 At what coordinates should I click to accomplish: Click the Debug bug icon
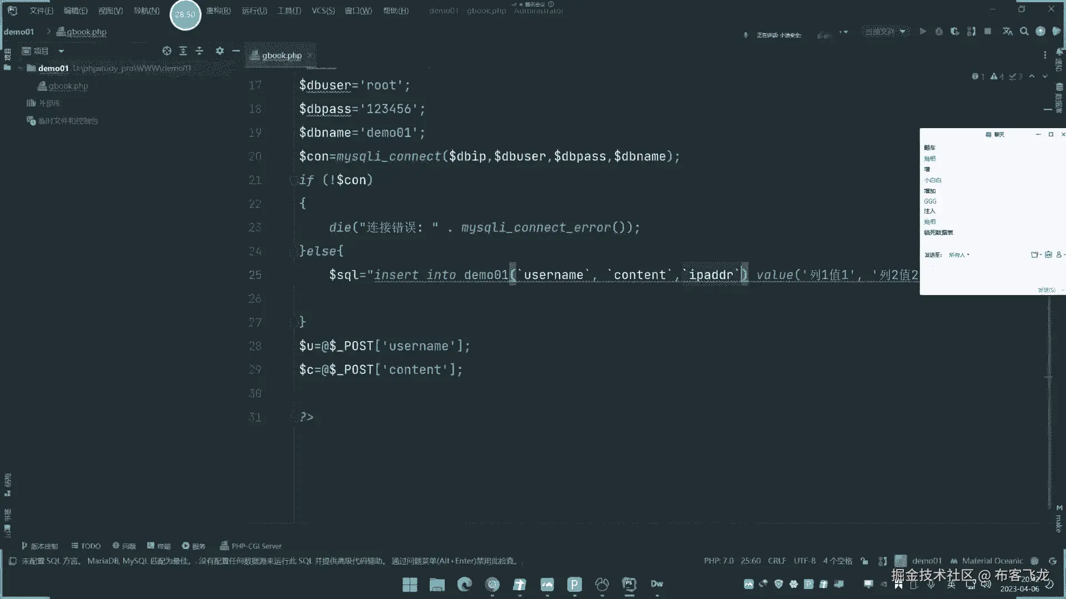[x=939, y=32]
